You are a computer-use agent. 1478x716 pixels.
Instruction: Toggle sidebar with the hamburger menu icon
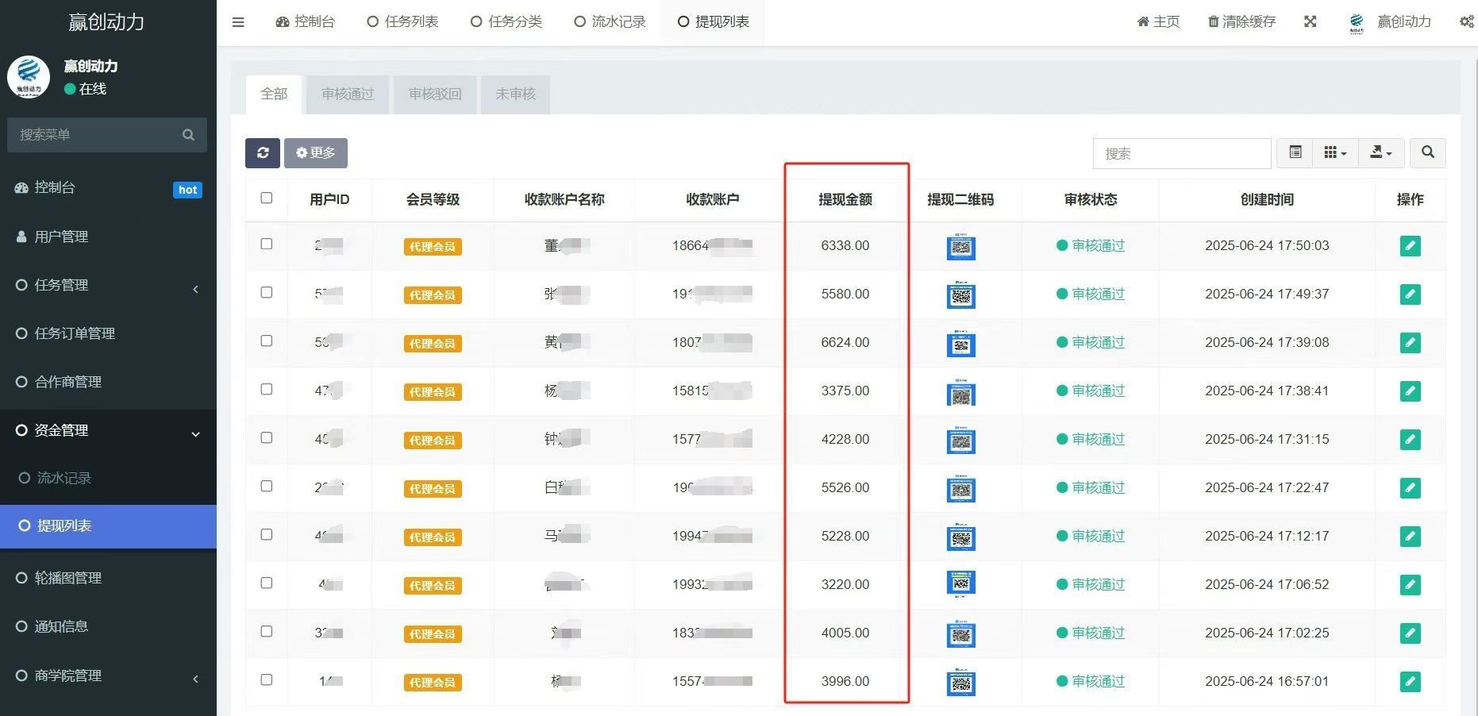(x=238, y=22)
